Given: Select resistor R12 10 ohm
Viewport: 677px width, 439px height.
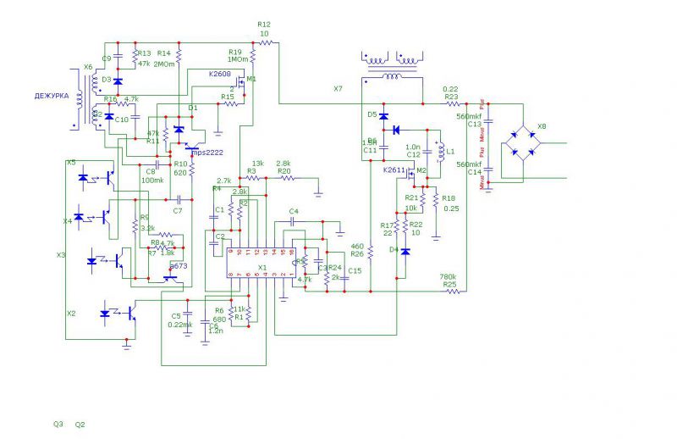Looking at the screenshot, I should (265, 42).
